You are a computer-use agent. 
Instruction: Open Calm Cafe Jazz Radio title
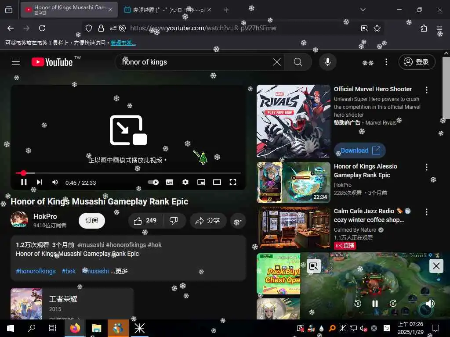(x=373, y=215)
